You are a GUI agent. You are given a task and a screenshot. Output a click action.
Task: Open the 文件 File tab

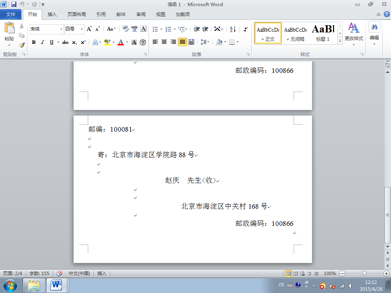click(11, 14)
